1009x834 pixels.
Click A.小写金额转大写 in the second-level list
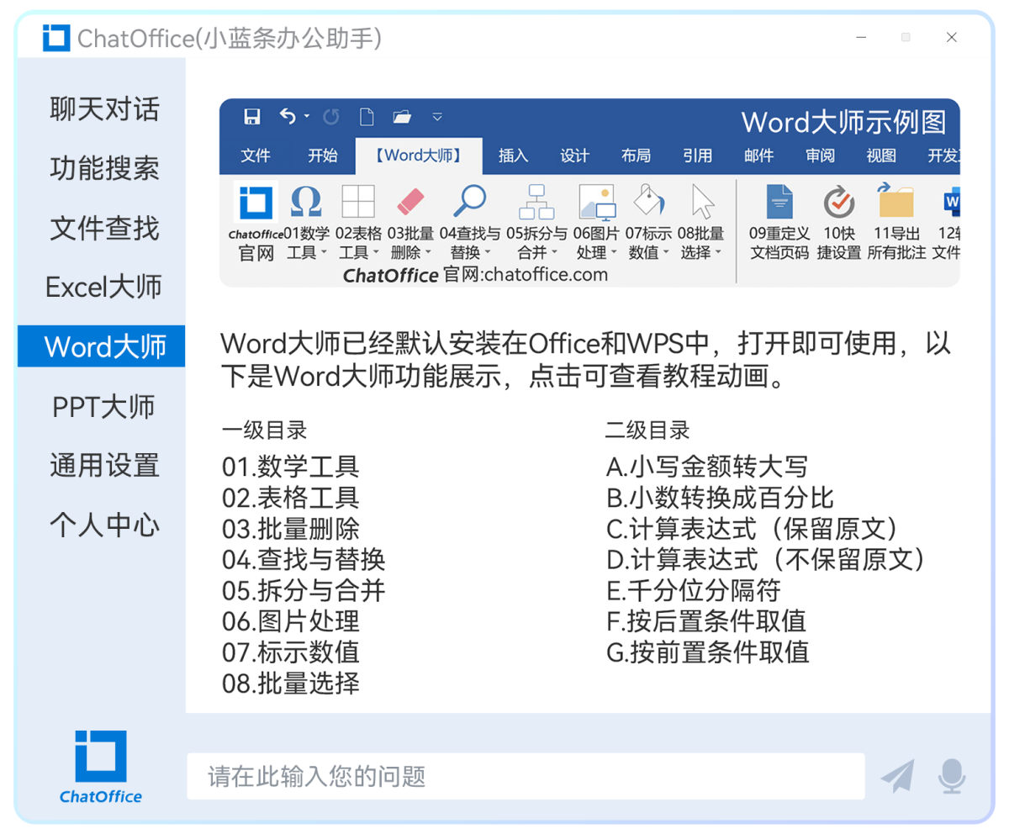[x=706, y=466]
